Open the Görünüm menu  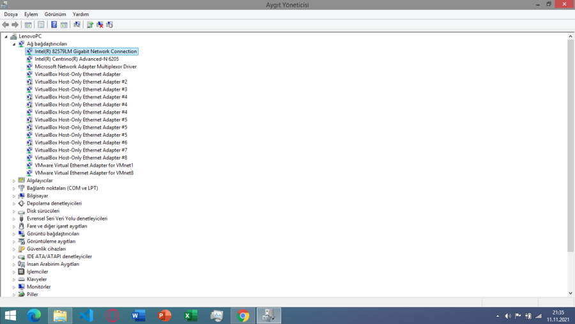(55, 14)
